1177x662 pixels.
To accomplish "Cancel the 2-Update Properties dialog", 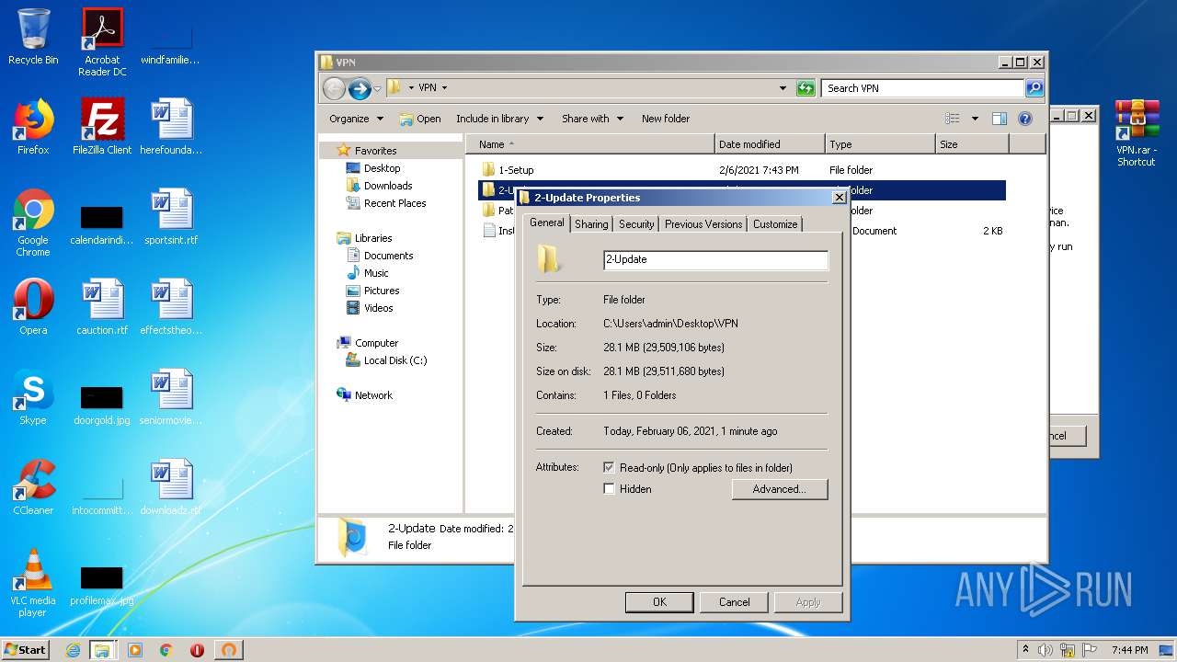I will pos(734,602).
